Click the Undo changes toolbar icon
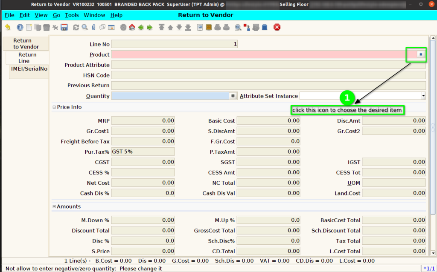The image size is (437, 272). tap(8, 27)
